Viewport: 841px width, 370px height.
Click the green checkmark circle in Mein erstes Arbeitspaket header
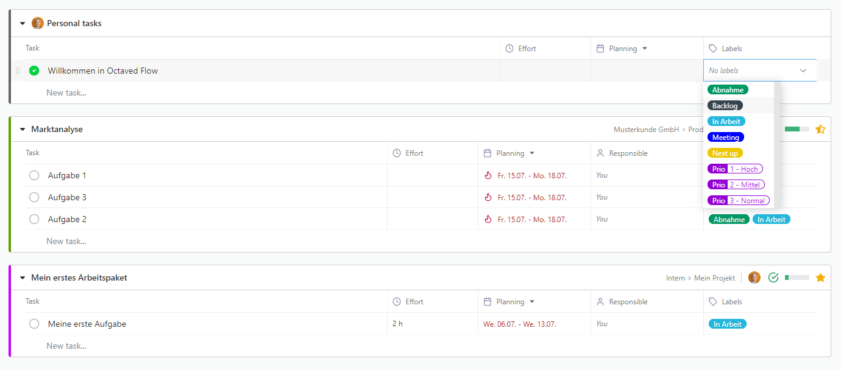tap(773, 277)
